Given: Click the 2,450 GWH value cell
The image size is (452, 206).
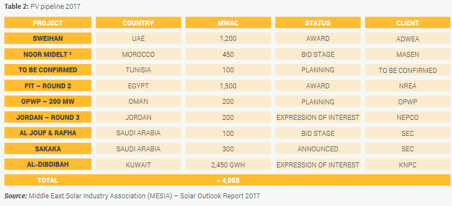Looking at the screenshot, I should click(228, 165).
